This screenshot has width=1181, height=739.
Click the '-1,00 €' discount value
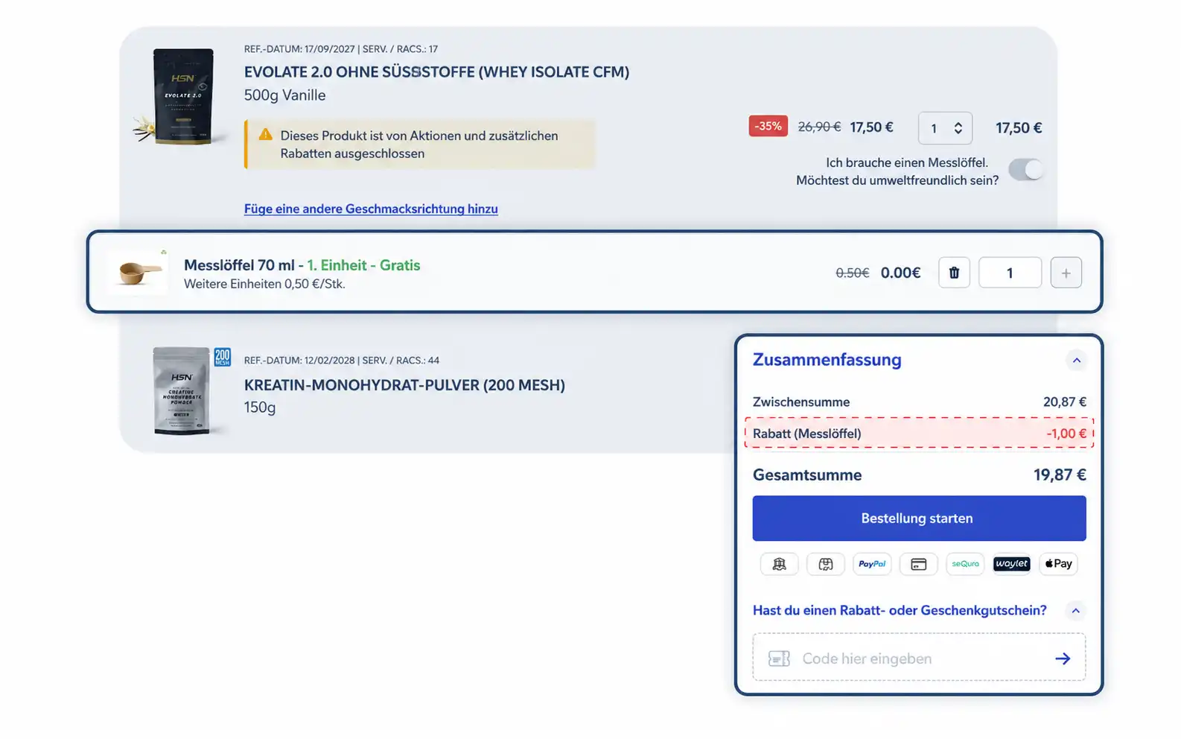tap(1066, 434)
